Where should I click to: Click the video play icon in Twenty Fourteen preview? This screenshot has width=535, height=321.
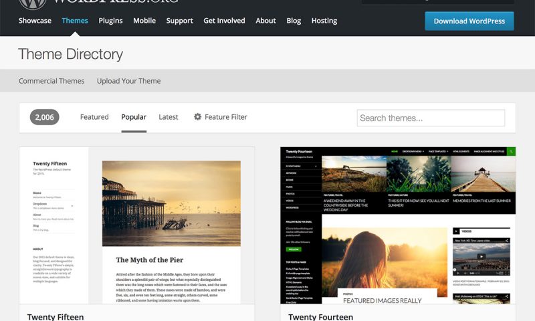[481, 257]
